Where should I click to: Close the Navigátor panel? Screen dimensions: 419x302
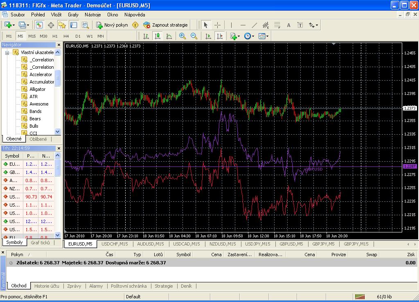59,45
